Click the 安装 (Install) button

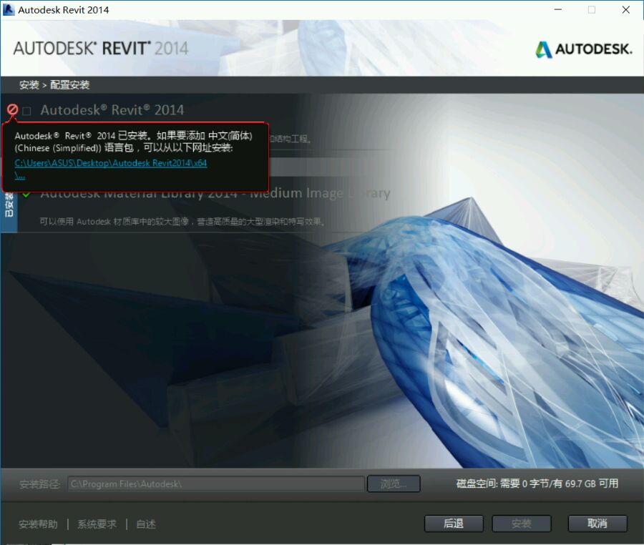point(521,524)
